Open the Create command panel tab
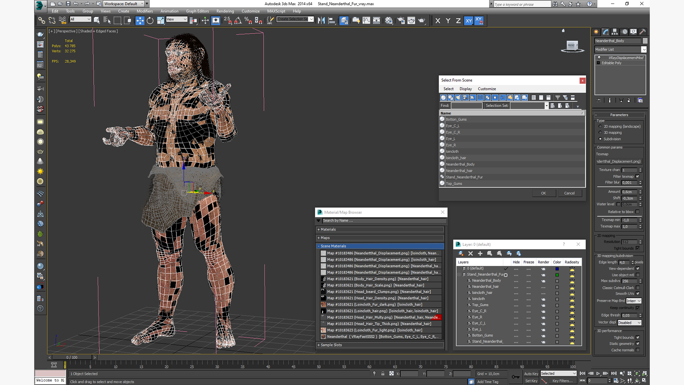 [x=596, y=32]
